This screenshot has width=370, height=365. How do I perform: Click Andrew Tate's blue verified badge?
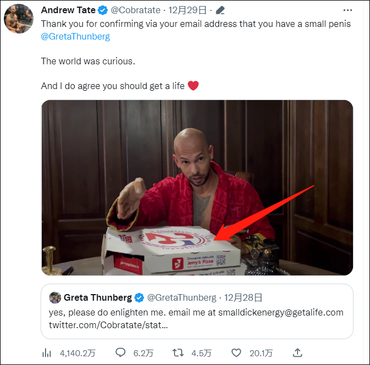coord(102,10)
